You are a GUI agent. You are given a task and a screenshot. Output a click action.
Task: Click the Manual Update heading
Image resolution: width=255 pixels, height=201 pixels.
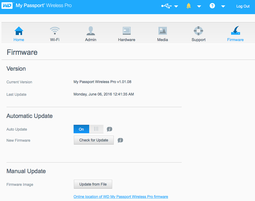click(x=26, y=171)
